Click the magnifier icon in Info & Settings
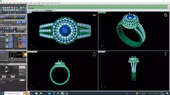The image size is (170, 95). click(x=2, y=29)
